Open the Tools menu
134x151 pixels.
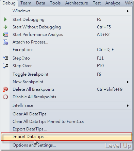click(x=55, y=3)
